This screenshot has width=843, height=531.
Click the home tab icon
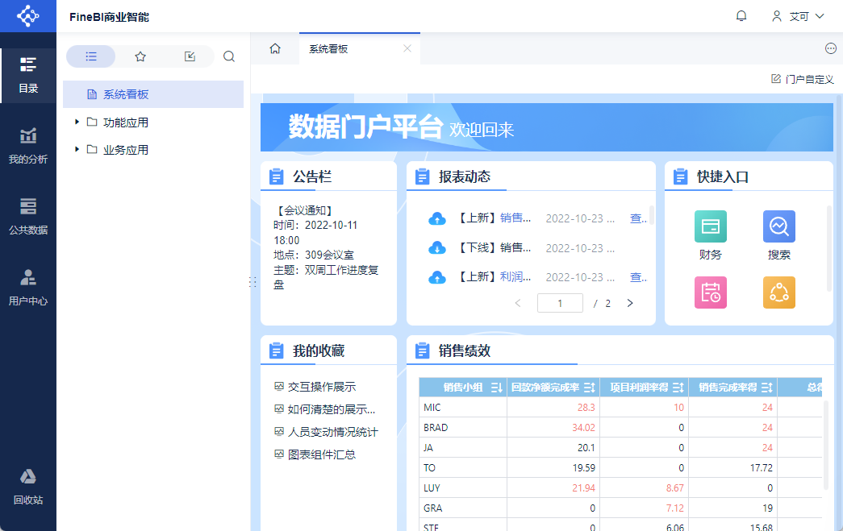click(275, 49)
